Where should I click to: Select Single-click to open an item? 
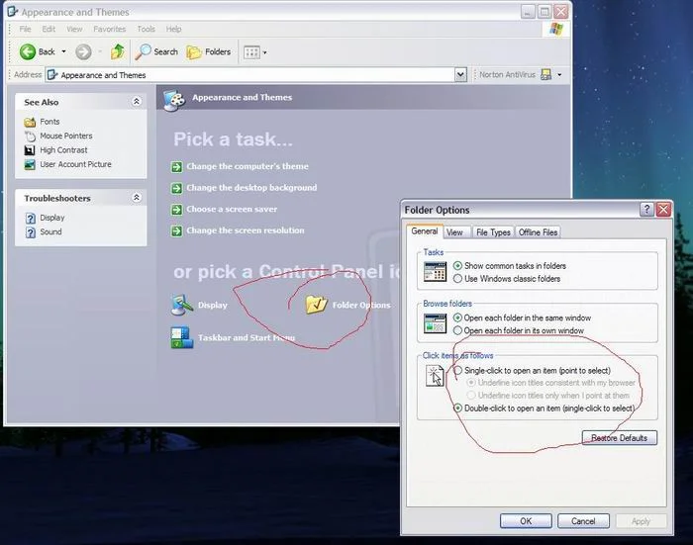[457, 370]
